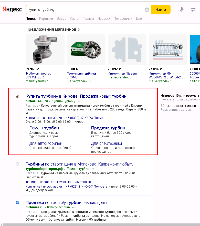Click the 27 014 ₽ price text
200x226 pixels.
(x=155, y=69)
